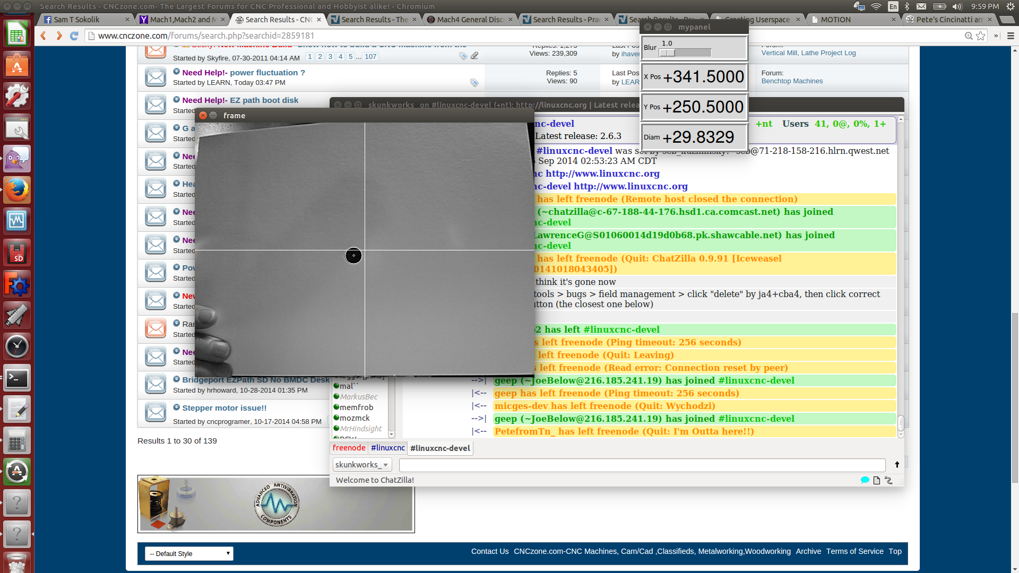Bookmark this page with the star

980,36
